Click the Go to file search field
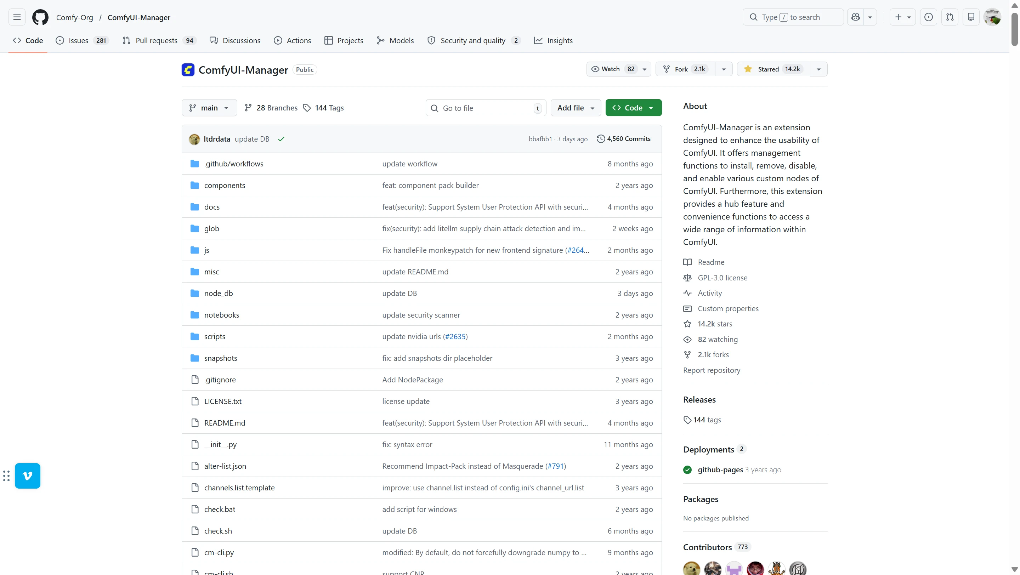 coord(486,108)
